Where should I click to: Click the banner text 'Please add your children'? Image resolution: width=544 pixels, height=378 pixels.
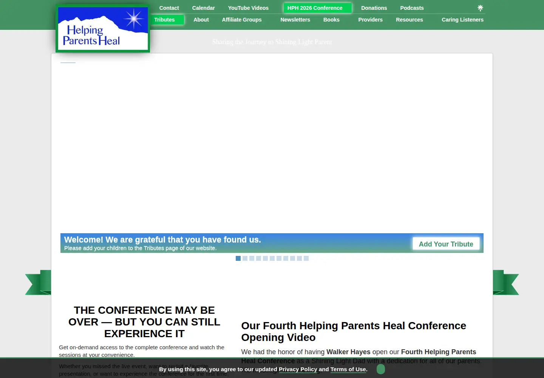[141, 248]
